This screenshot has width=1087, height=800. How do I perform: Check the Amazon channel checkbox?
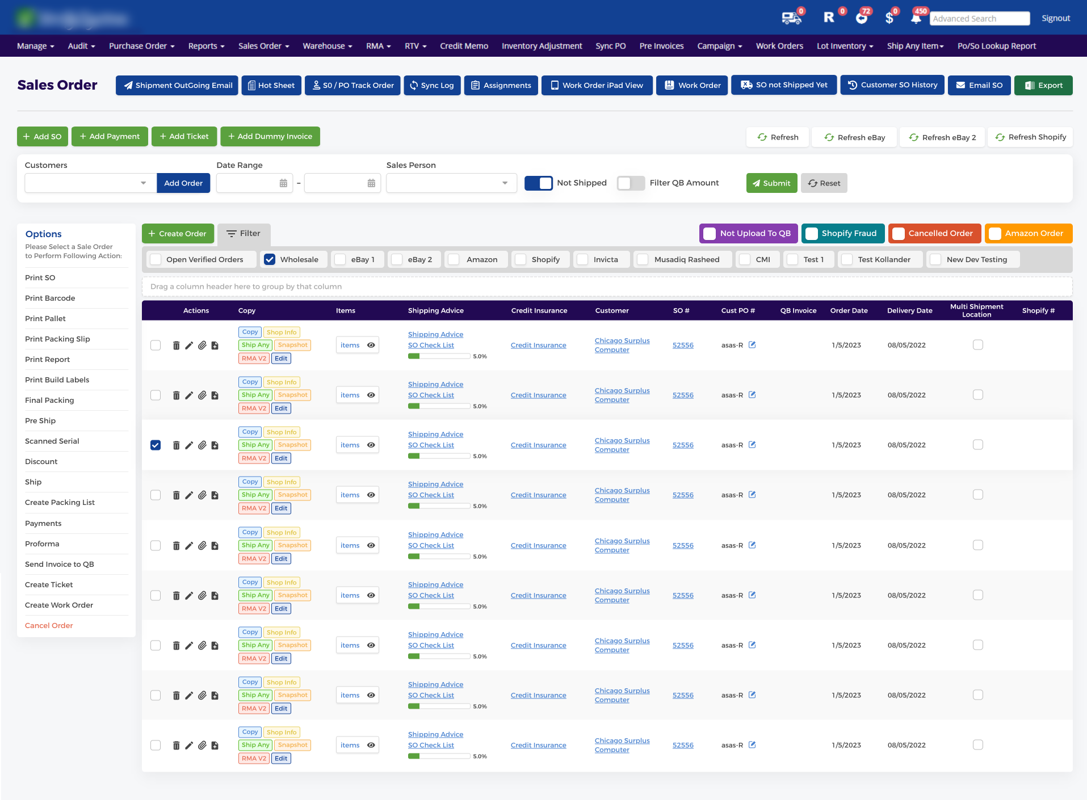454,259
